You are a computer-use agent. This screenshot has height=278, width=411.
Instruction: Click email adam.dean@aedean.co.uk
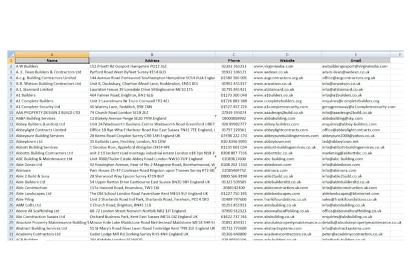coord(355,72)
